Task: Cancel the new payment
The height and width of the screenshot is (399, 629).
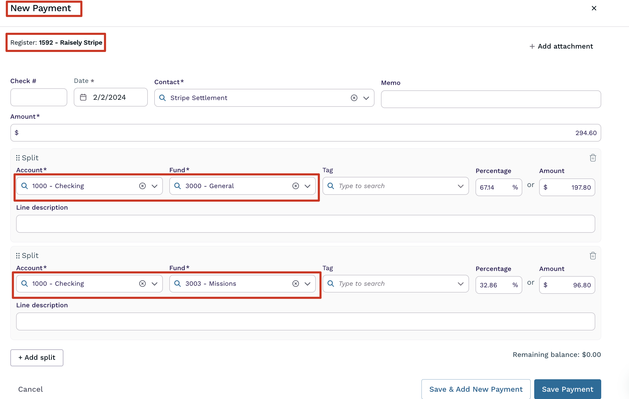Action: pyautogui.click(x=30, y=389)
